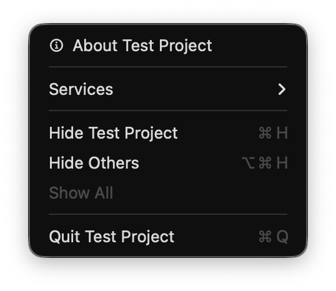This screenshot has height=291, width=336.
Task: Click the letter H beside Hide Others
Action: tap(282, 163)
